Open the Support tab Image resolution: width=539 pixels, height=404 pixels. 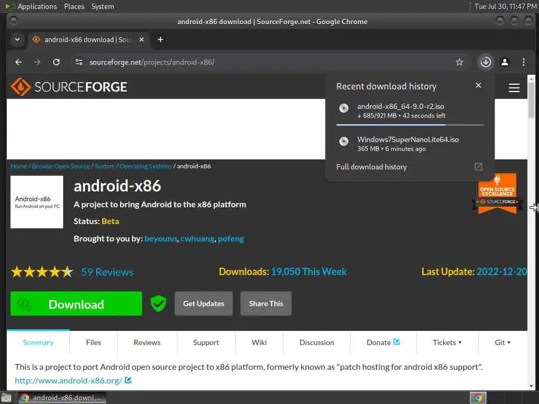click(206, 342)
